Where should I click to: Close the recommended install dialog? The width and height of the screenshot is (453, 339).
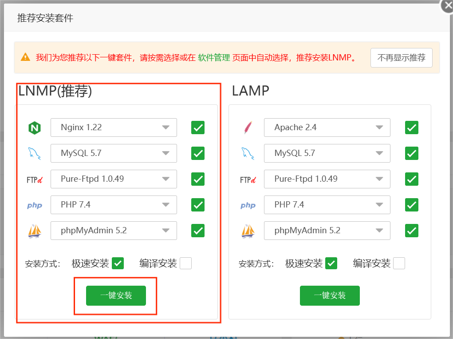pos(447,6)
